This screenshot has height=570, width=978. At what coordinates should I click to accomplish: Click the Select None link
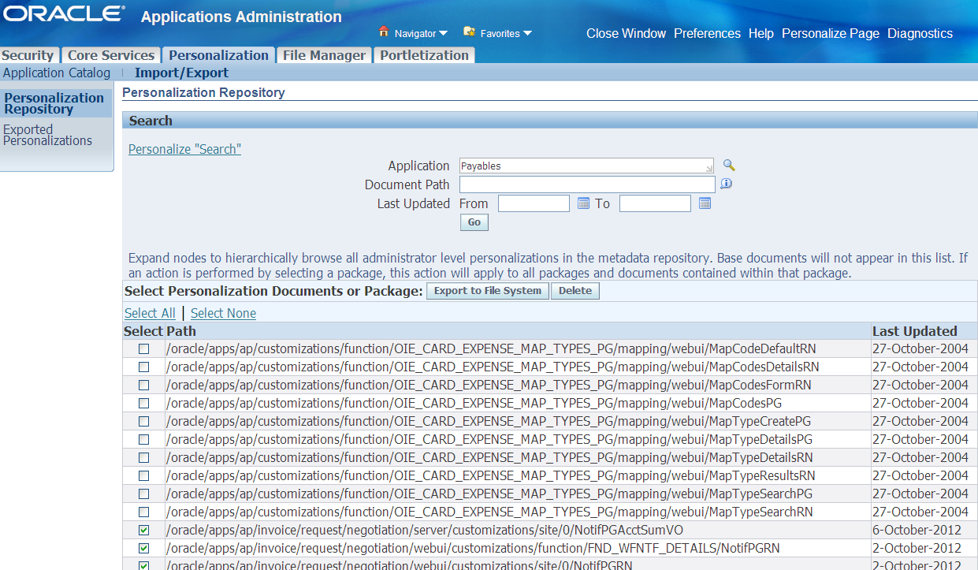click(x=223, y=313)
